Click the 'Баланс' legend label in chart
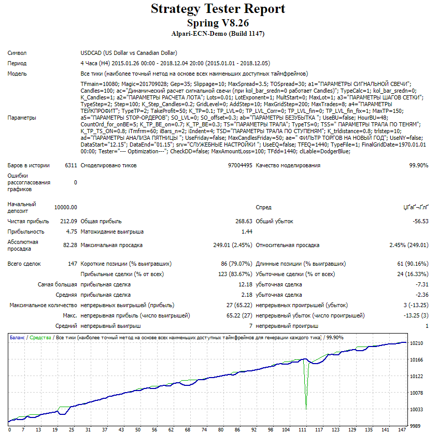Image resolution: width=438 pixels, height=433 pixels. [x=17, y=338]
